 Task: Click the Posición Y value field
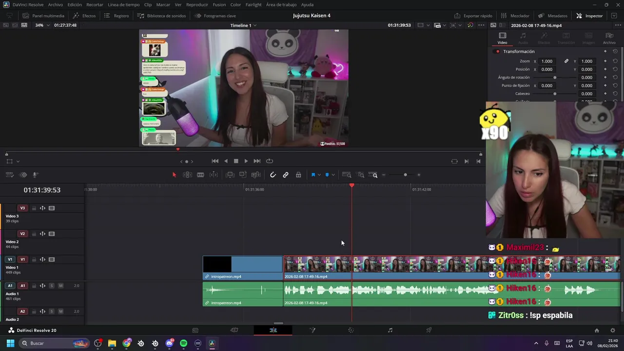pos(587,69)
